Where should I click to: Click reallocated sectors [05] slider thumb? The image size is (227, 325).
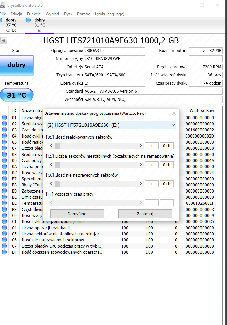pyautogui.click(x=57, y=146)
